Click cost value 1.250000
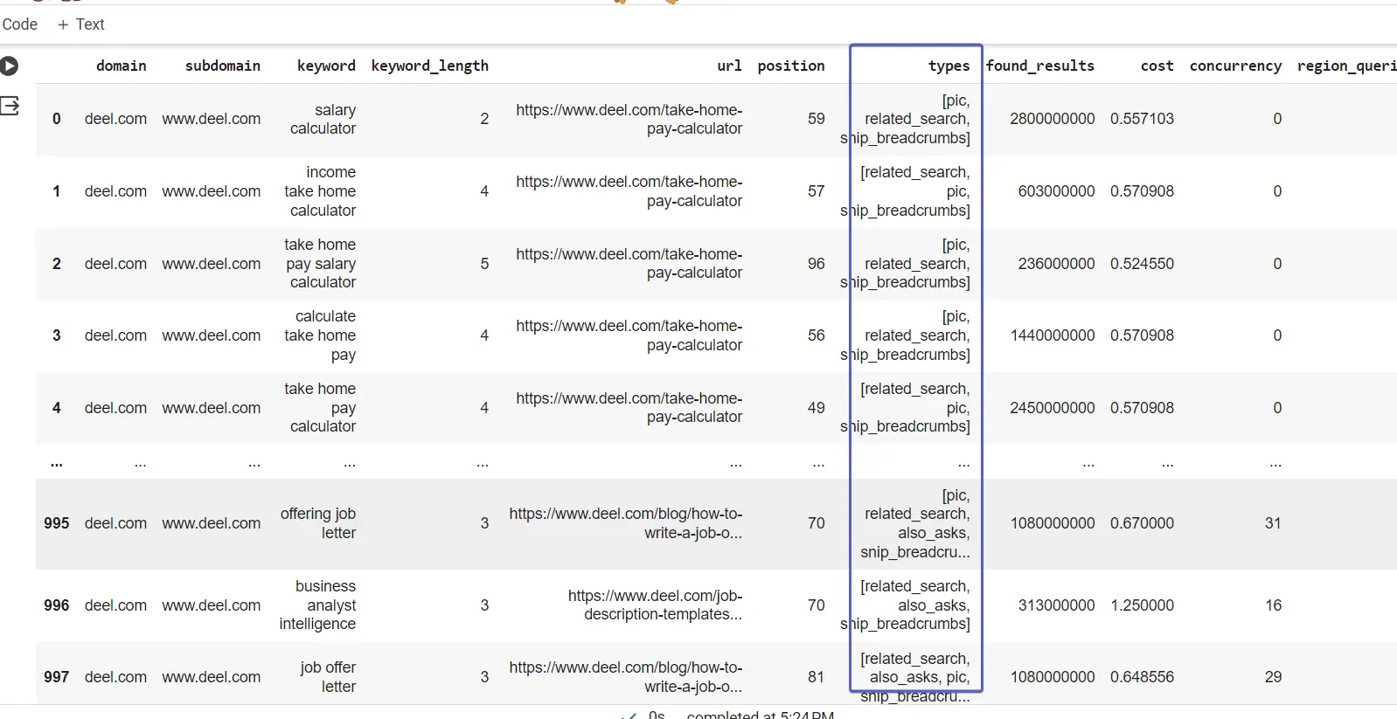Viewport: 1397px width, 719px height. coord(1142,605)
